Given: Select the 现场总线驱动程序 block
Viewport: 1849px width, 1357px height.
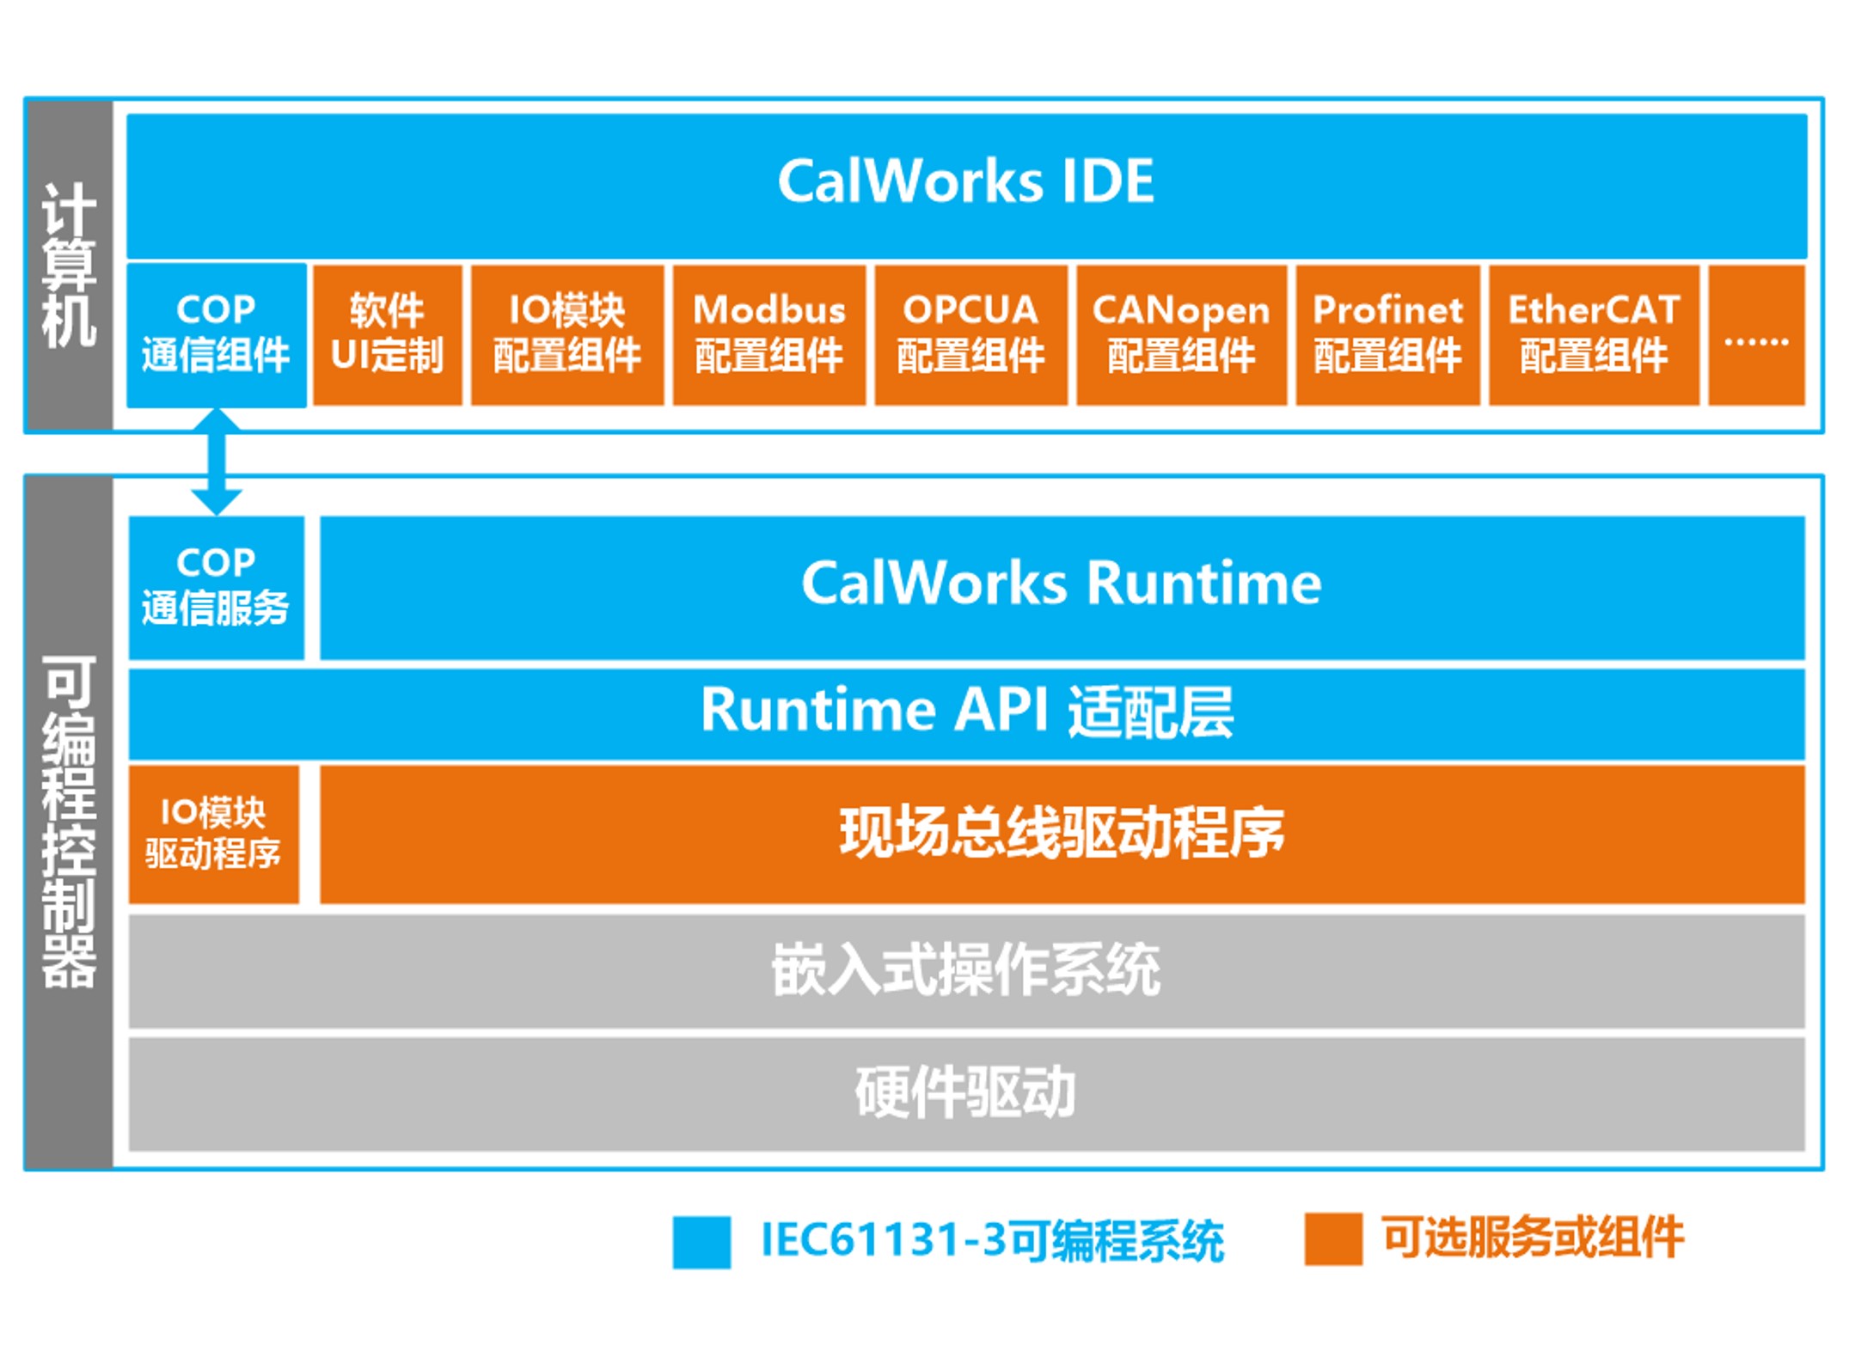Looking at the screenshot, I should (1061, 834).
